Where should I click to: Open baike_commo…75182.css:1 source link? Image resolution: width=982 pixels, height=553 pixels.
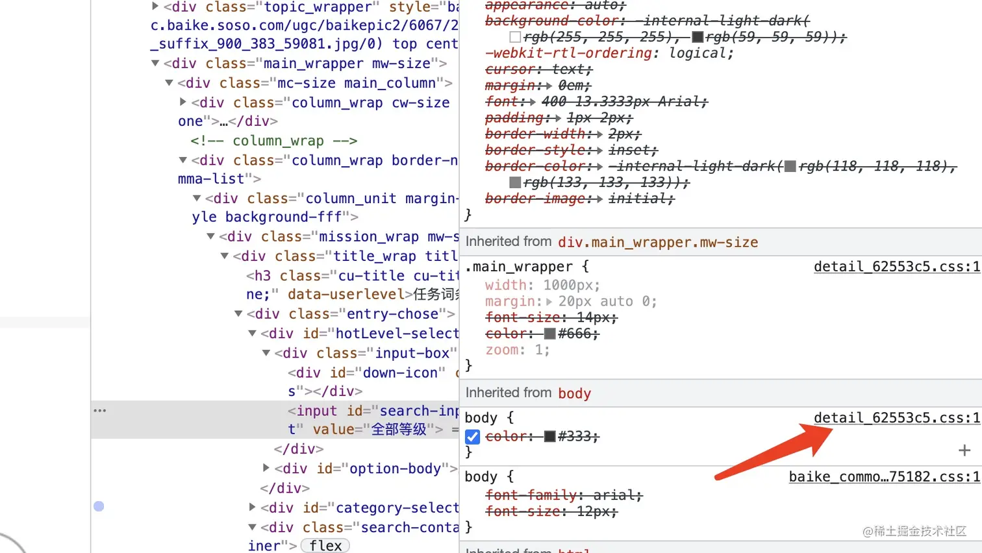(x=884, y=476)
